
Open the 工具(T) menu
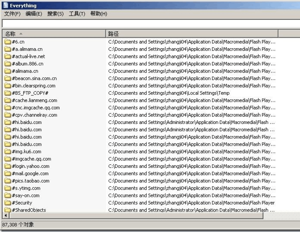tap(77, 14)
